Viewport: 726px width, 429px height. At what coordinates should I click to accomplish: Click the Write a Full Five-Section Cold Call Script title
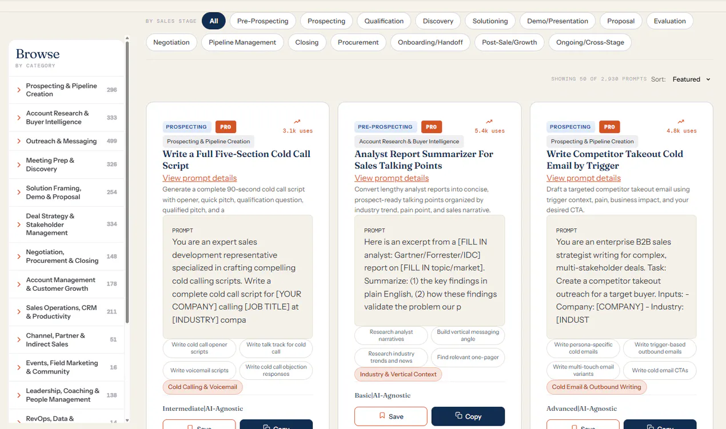pyautogui.click(x=237, y=160)
